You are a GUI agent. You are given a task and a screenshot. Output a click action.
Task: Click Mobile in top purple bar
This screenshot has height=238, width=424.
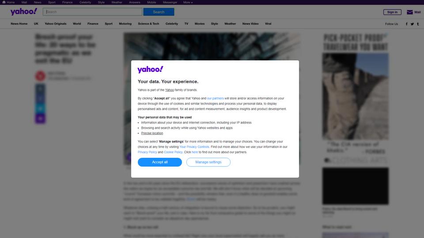tap(151, 3)
